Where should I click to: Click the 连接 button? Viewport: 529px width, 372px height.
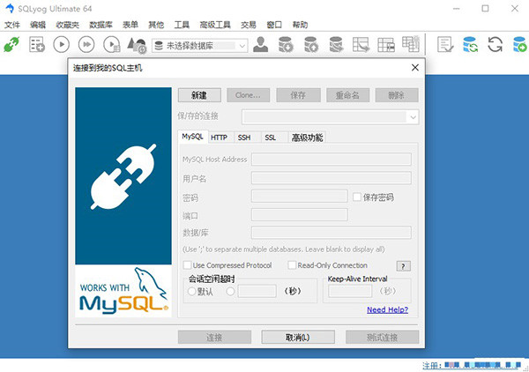[214, 337]
